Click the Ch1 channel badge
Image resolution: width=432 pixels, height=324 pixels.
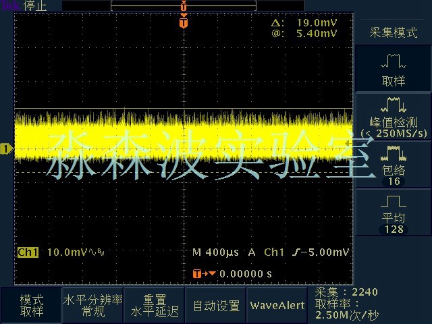28,252
